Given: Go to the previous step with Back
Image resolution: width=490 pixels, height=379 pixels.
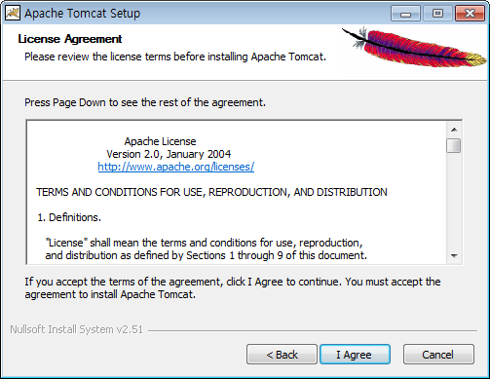Looking at the screenshot, I should click(x=282, y=355).
